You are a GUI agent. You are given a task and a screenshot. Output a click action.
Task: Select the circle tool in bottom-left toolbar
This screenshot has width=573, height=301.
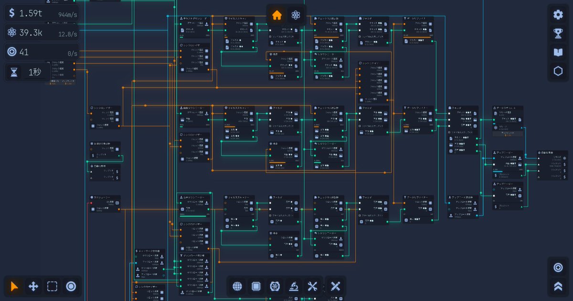coord(71,286)
